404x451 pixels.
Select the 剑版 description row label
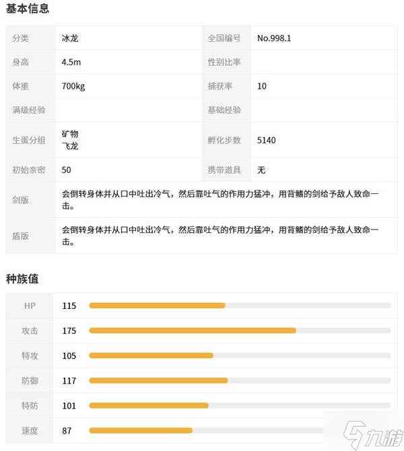(22, 199)
